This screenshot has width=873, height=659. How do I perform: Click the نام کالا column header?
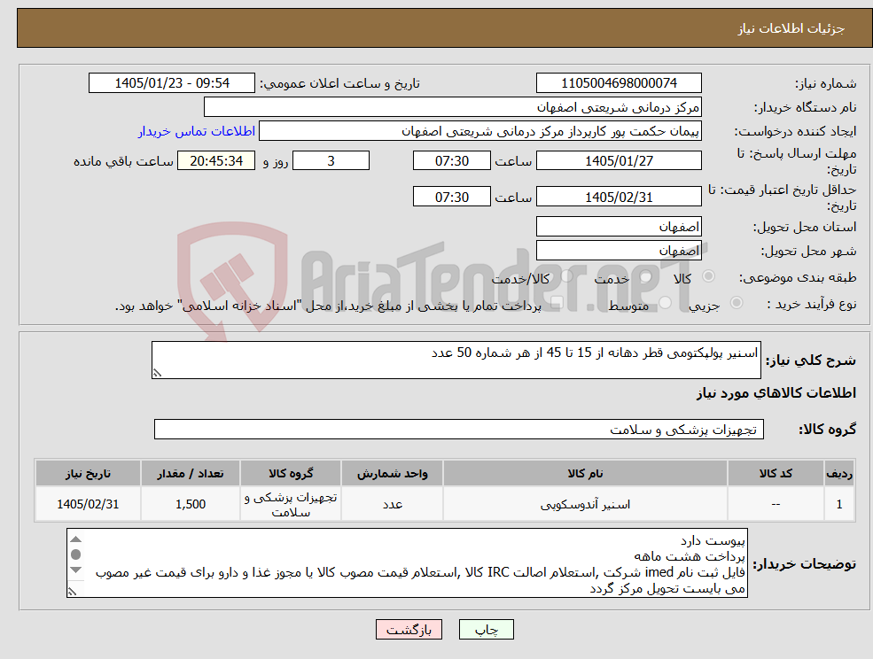pos(585,473)
